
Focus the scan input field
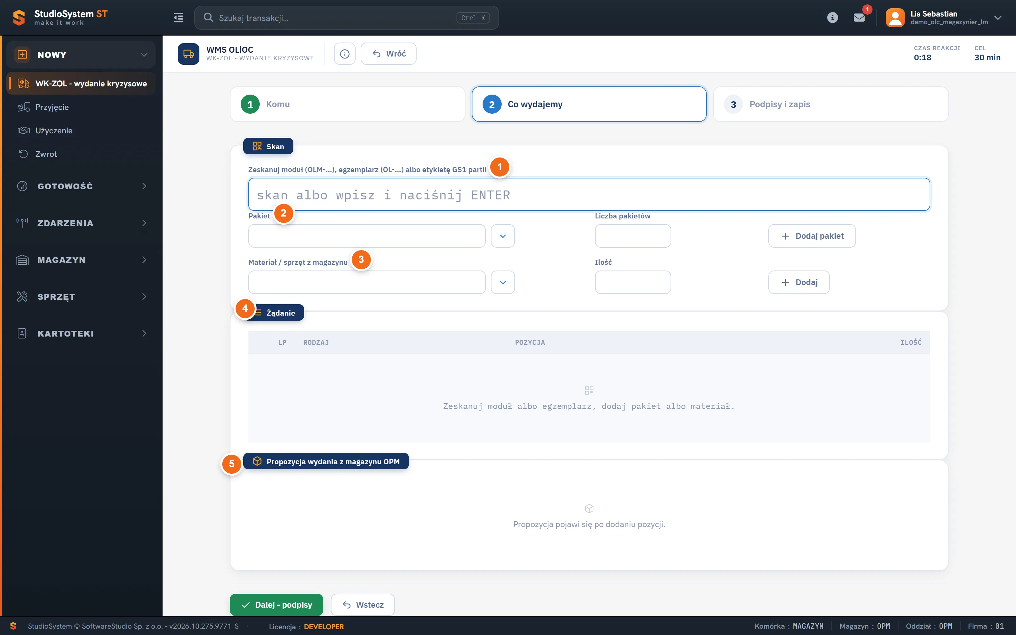589,194
